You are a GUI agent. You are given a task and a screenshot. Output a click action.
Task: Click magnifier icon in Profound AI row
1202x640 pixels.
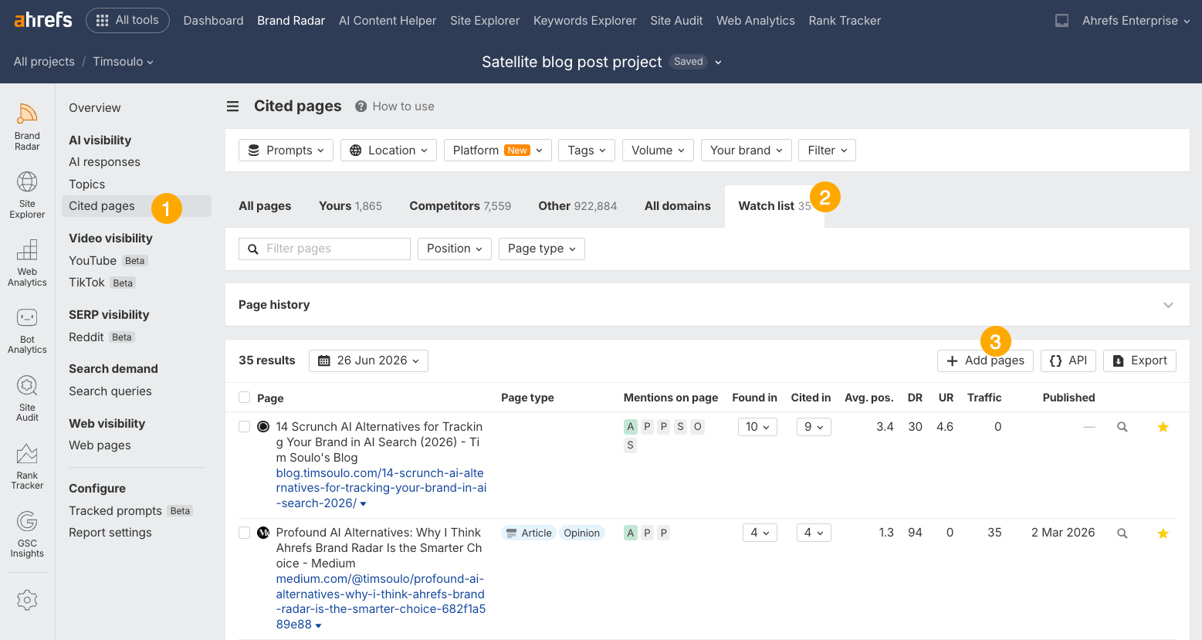pyautogui.click(x=1122, y=533)
